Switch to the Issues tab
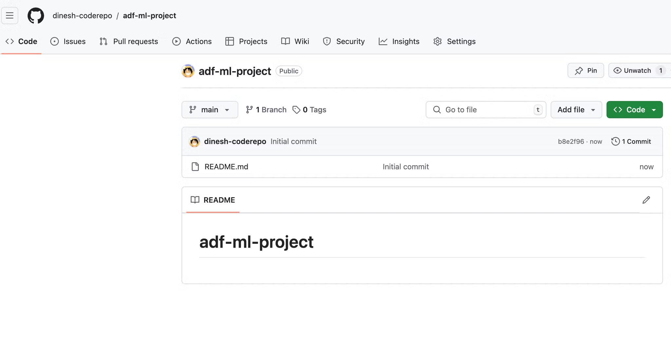This screenshot has height=359, width=671. (68, 41)
